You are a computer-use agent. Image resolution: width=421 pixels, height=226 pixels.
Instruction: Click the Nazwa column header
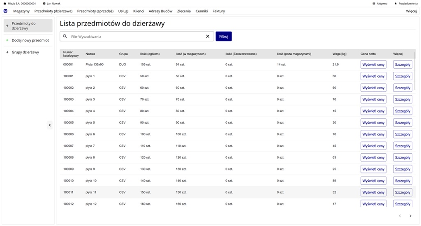point(90,54)
